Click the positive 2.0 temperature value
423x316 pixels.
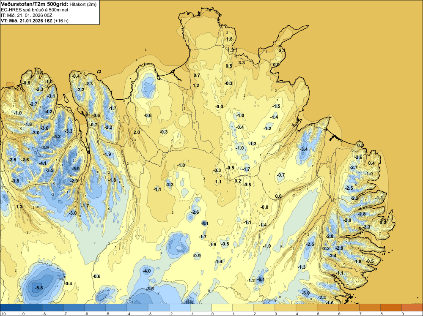137,132
